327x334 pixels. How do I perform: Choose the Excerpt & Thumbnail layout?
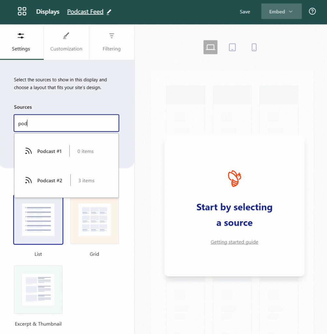click(x=38, y=289)
